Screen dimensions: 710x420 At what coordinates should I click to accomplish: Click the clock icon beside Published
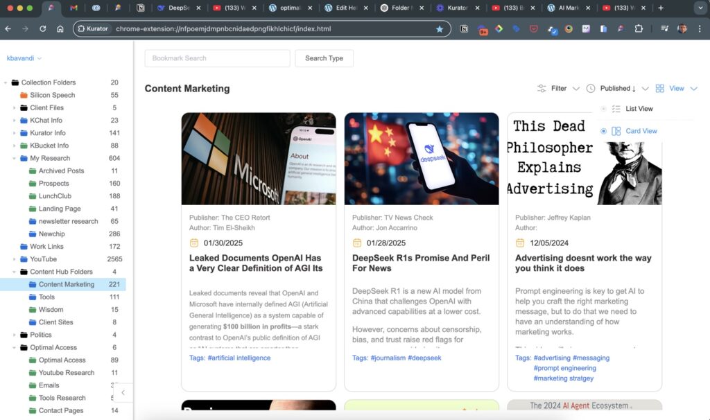591,89
